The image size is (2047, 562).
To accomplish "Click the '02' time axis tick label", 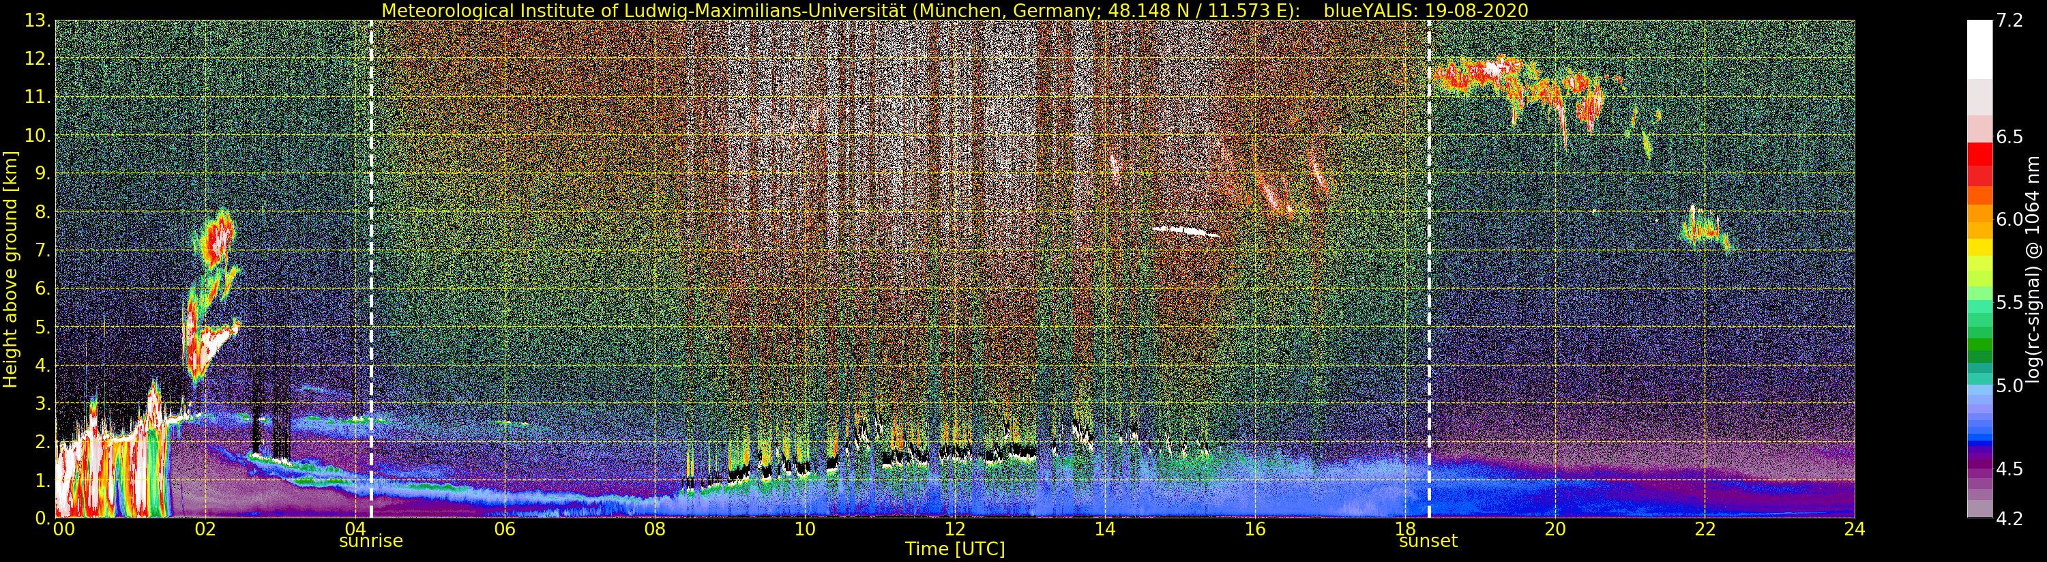I will 205,529.
